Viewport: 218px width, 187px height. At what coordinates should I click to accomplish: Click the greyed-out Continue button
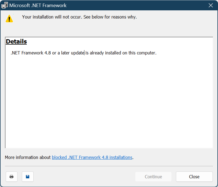tap(153, 177)
